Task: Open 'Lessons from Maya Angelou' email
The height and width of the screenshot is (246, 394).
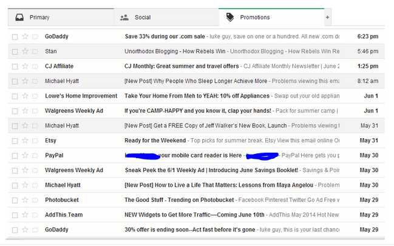Action: tap(219, 185)
